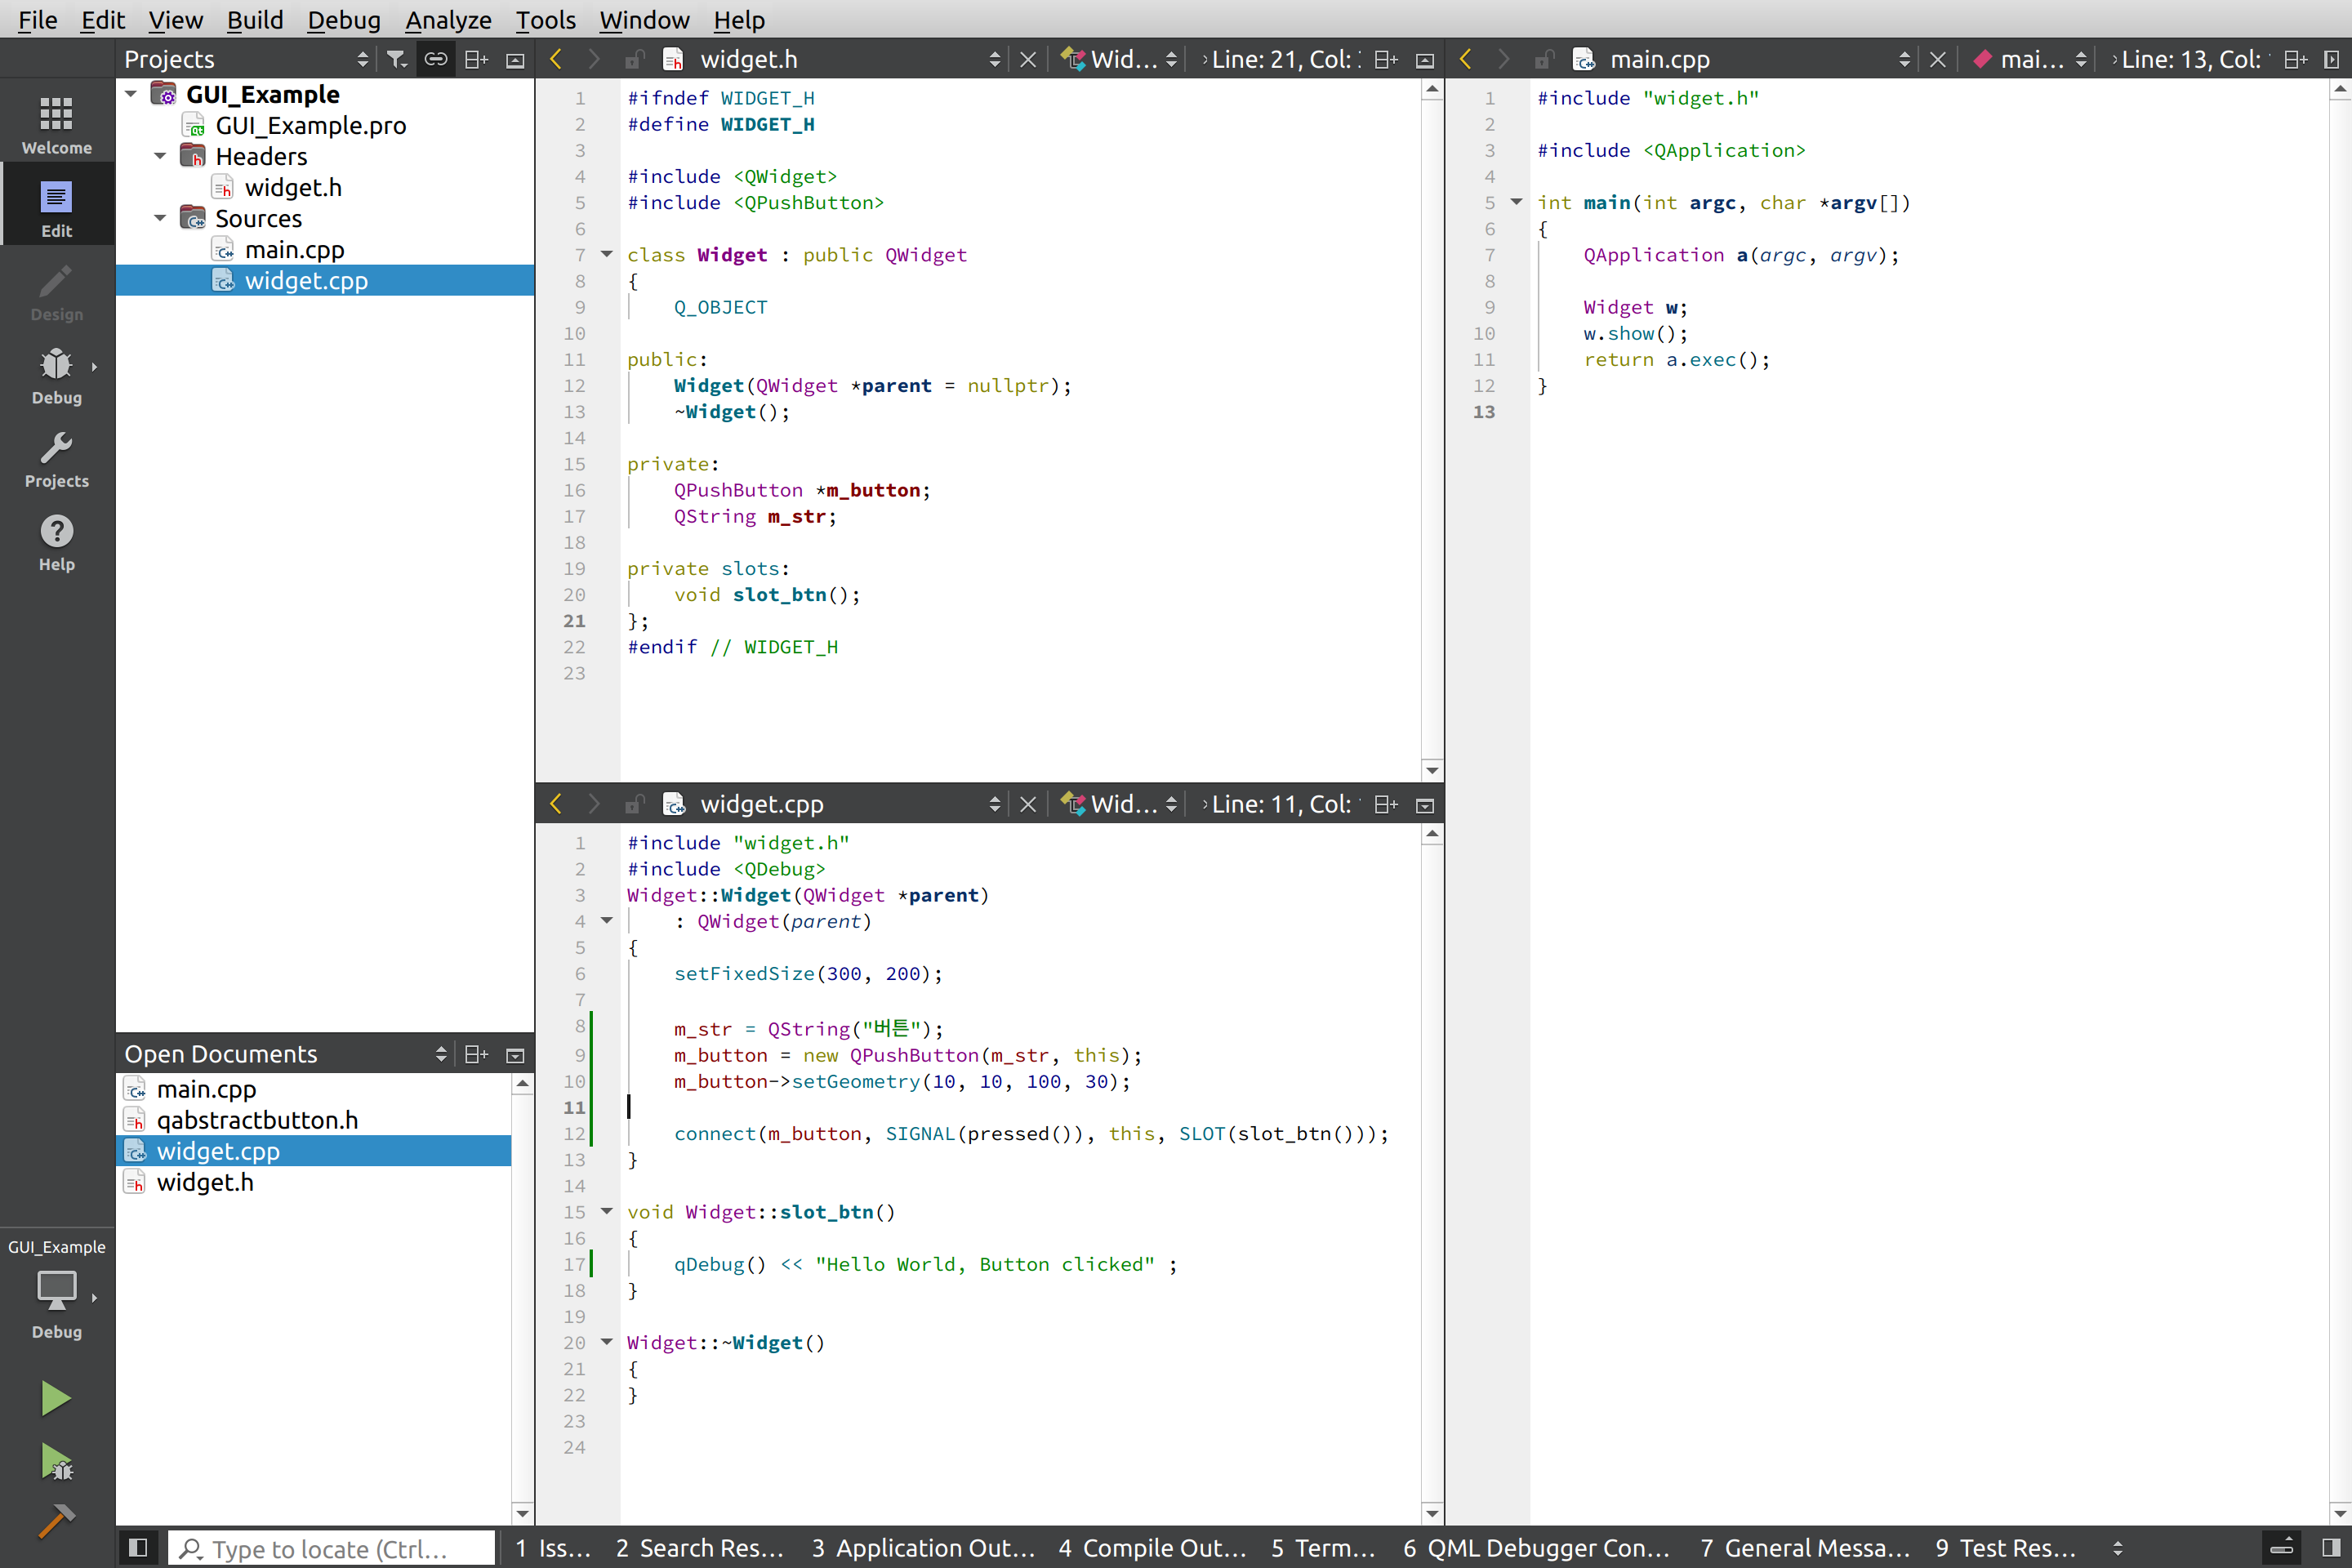Build project with hammer icon
The image size is (2352, 1568).
(x=56, y=1521)
